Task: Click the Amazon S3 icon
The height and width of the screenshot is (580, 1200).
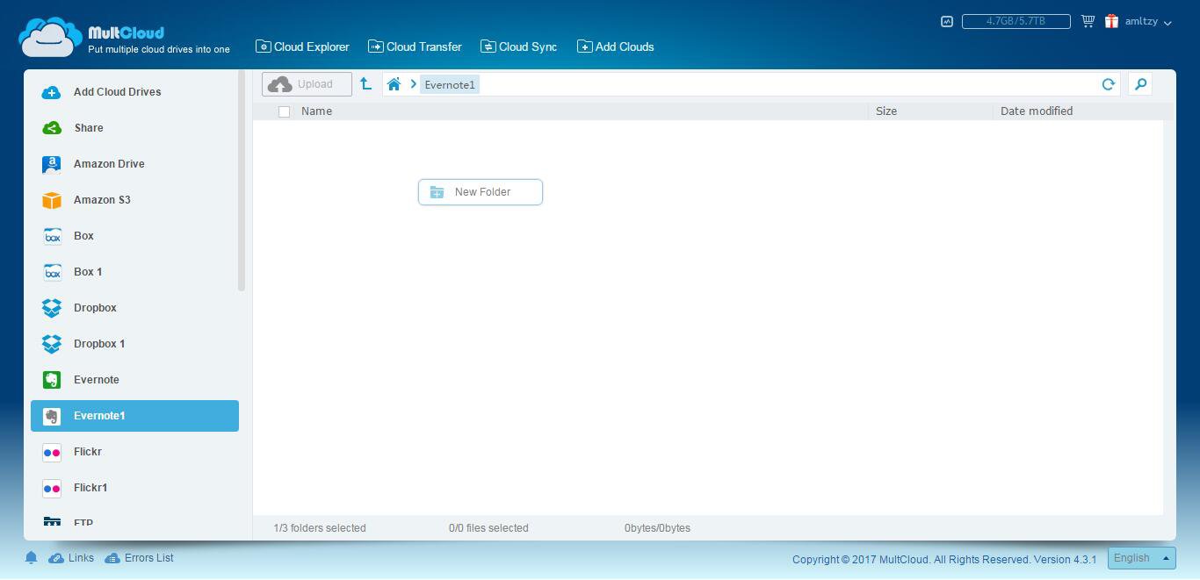Action: pos(52,200)
